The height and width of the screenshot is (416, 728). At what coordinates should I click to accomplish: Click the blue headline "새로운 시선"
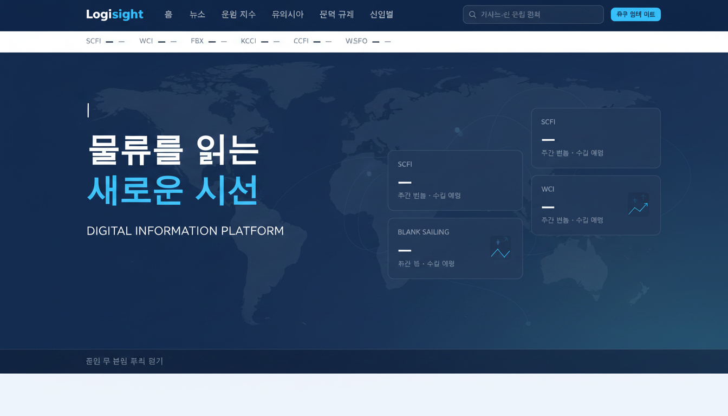pyautogui.click(x=172, y=190)
